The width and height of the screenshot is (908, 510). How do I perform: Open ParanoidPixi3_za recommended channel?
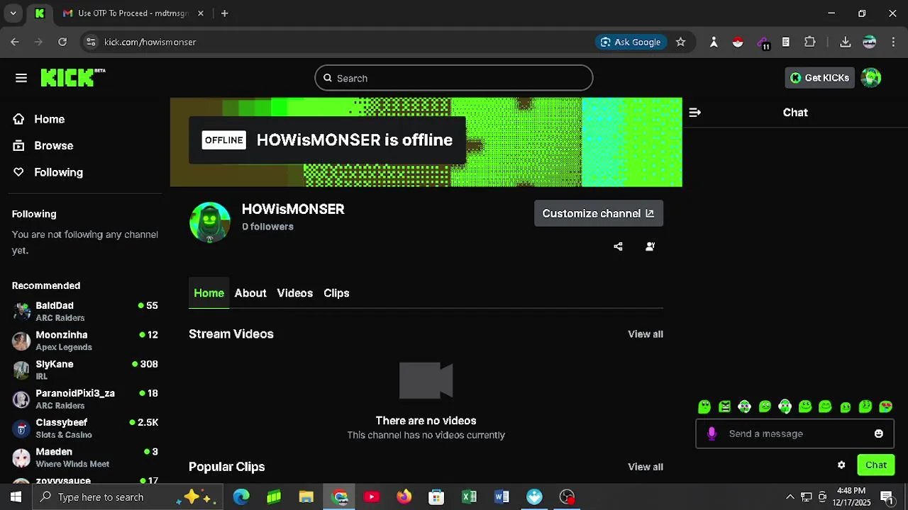(85, 399)
